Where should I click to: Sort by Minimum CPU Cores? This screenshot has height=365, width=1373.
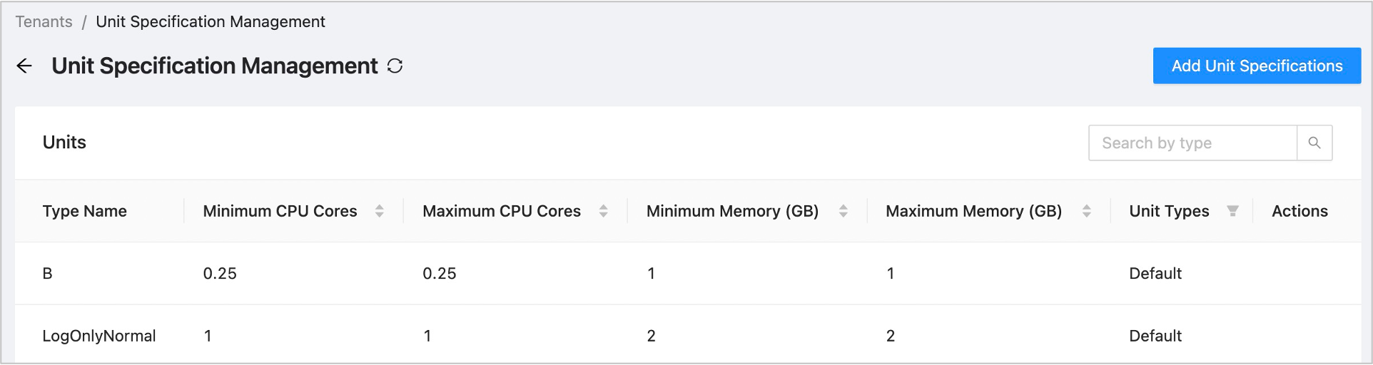point(380,211)
